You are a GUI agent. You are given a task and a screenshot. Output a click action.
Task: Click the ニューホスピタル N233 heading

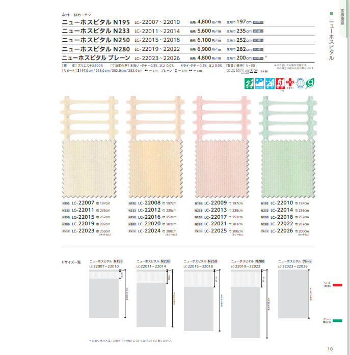96,31
